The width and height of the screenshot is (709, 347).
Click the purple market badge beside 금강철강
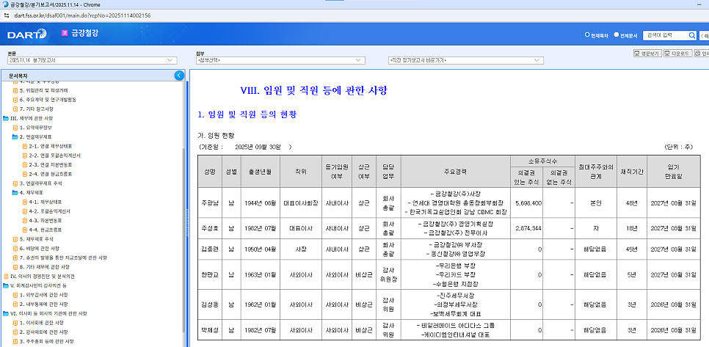64,33
